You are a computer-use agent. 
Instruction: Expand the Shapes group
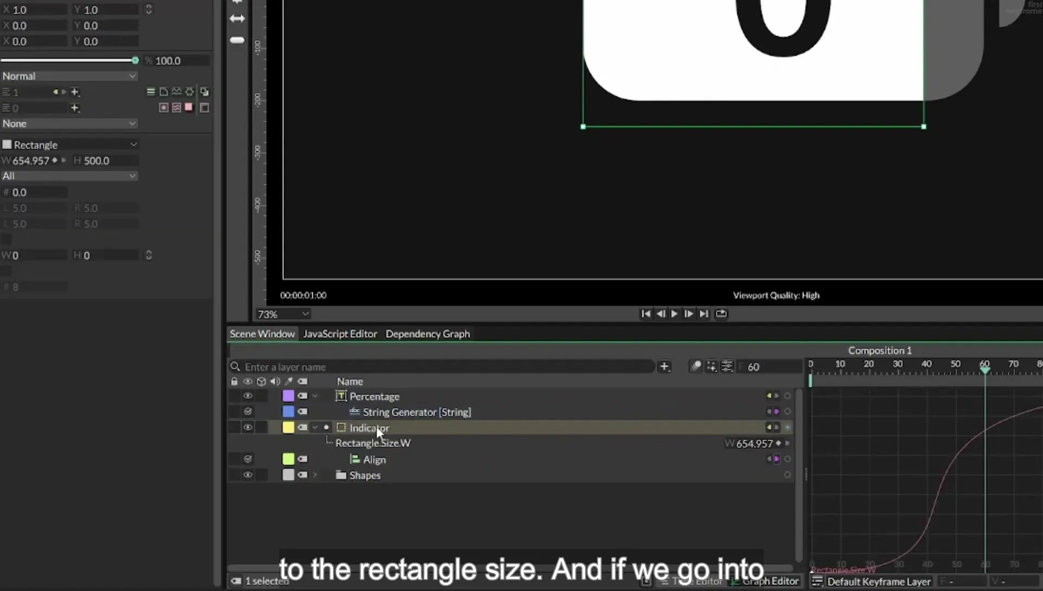[315, 475]
